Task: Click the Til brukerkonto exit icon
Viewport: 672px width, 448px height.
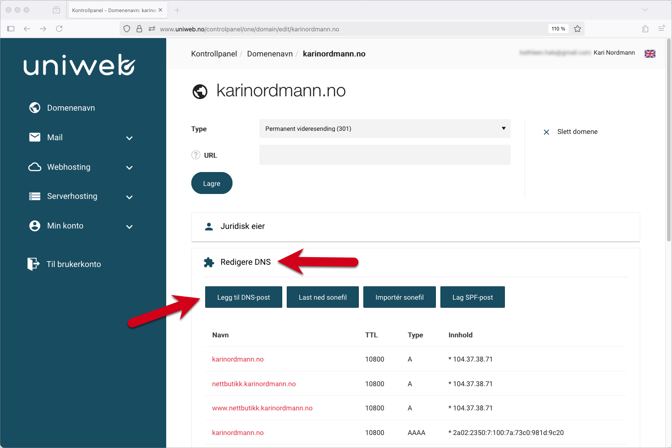Action: click(34, 264)
